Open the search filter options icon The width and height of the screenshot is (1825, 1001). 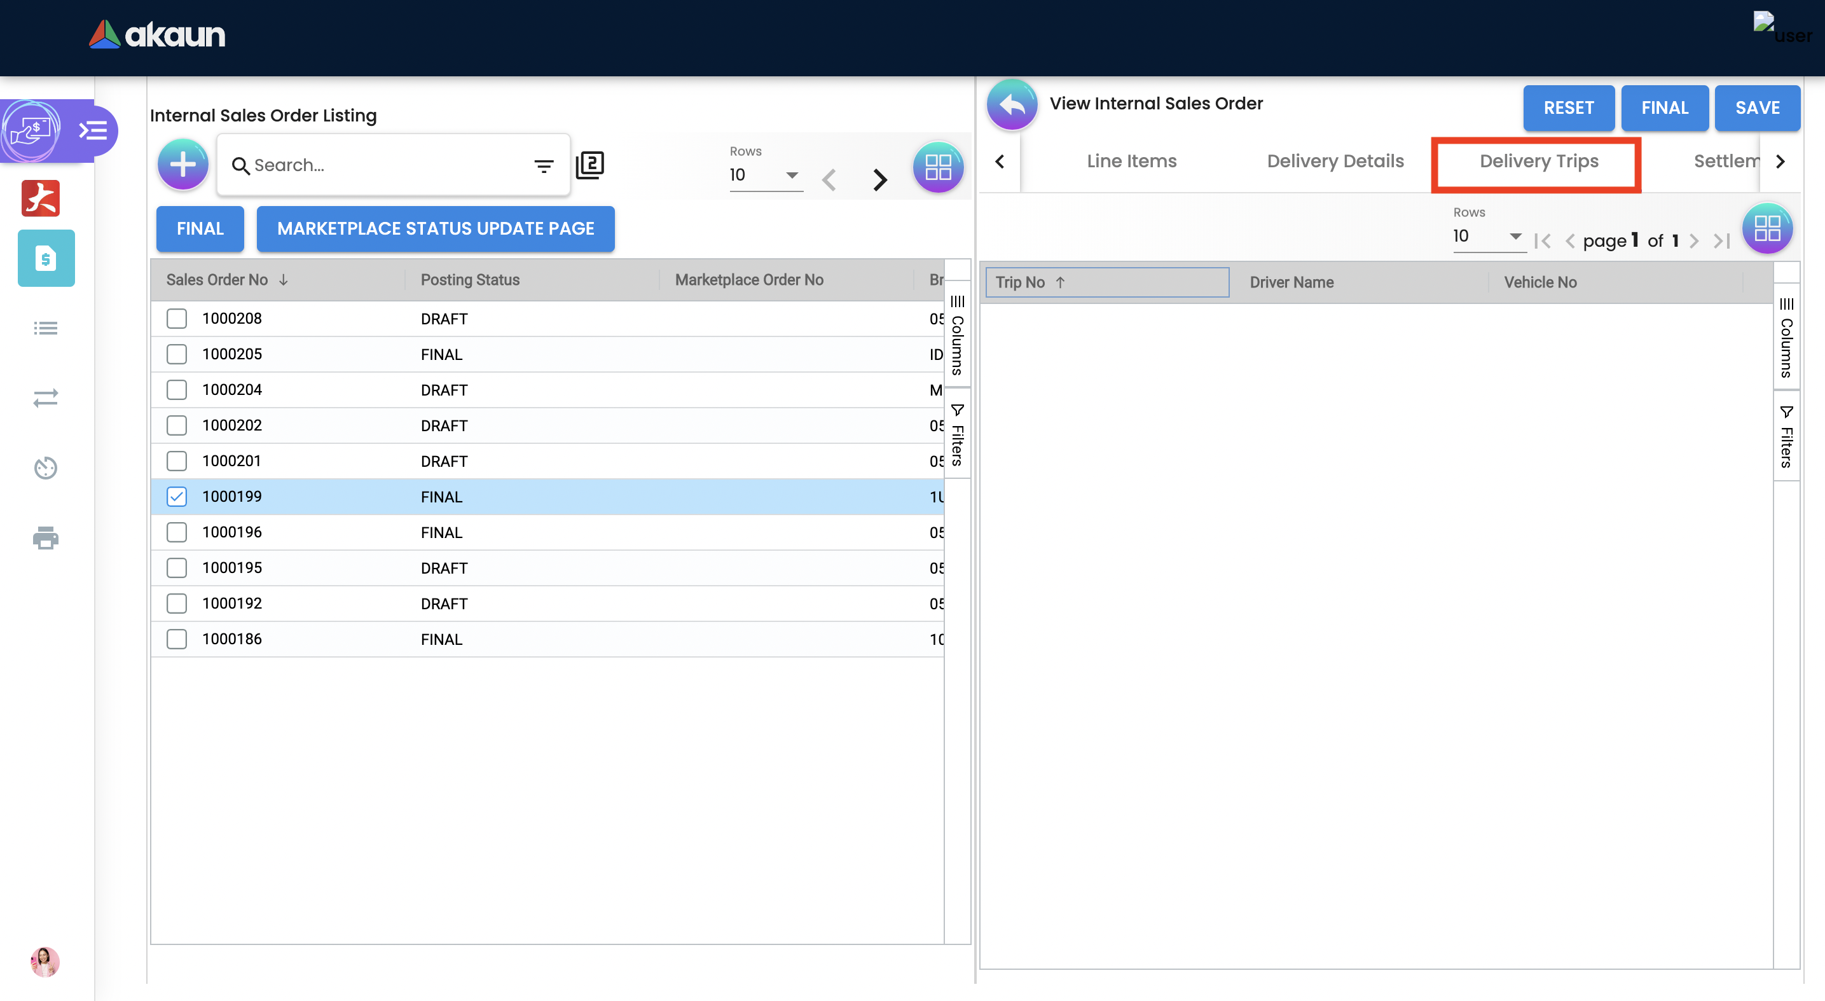[x=544, y=166]
